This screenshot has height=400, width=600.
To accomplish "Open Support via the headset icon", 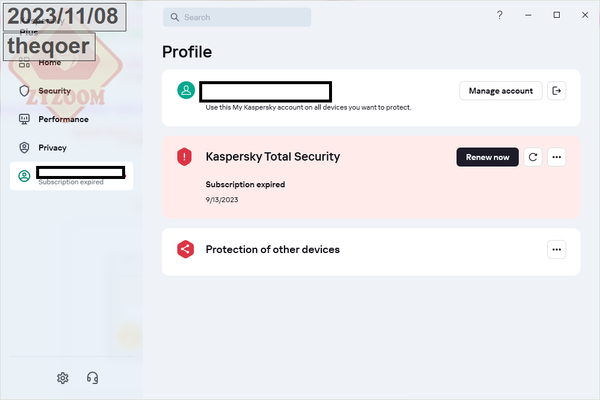I will (92, 378).
